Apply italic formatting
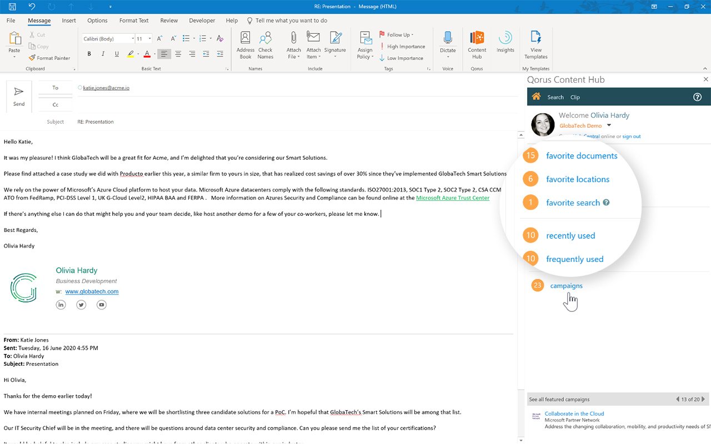711x444 pixels. [103, 54]
